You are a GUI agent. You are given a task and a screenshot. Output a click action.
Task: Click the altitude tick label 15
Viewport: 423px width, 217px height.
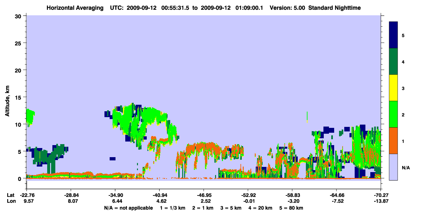tap(19, 97)
